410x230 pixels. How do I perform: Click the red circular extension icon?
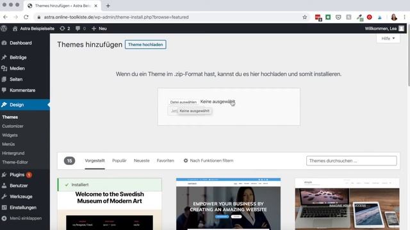point(369,17)
